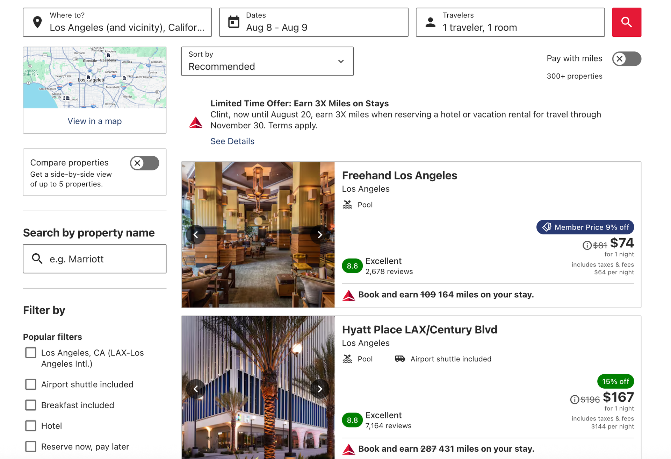Open Freehand Los Angeles hotel title
The image size is (671, 459).
[x=399, y=175]
